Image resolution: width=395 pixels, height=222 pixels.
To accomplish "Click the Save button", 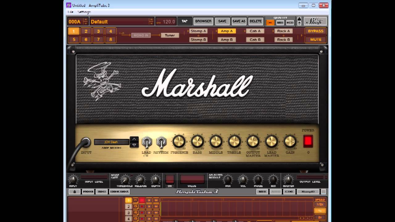I will coord(222,21).
